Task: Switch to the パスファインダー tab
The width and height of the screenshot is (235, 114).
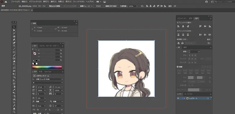Action: click(x=182, y=18)
